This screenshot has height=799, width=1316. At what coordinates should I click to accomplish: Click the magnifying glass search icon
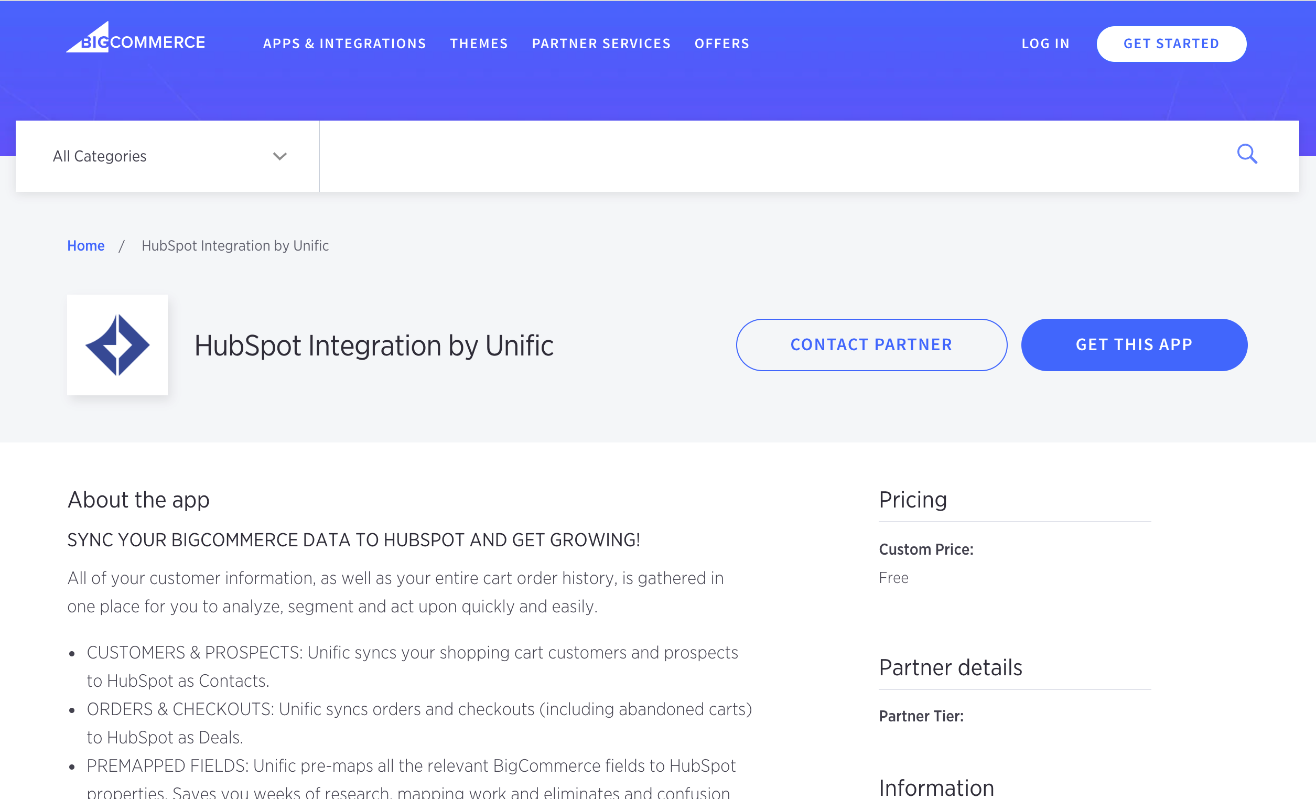pyautogui.click(x=1247, y=154)
